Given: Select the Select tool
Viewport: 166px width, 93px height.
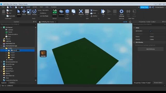Looking at the screenshot, I should coord(19,12).
